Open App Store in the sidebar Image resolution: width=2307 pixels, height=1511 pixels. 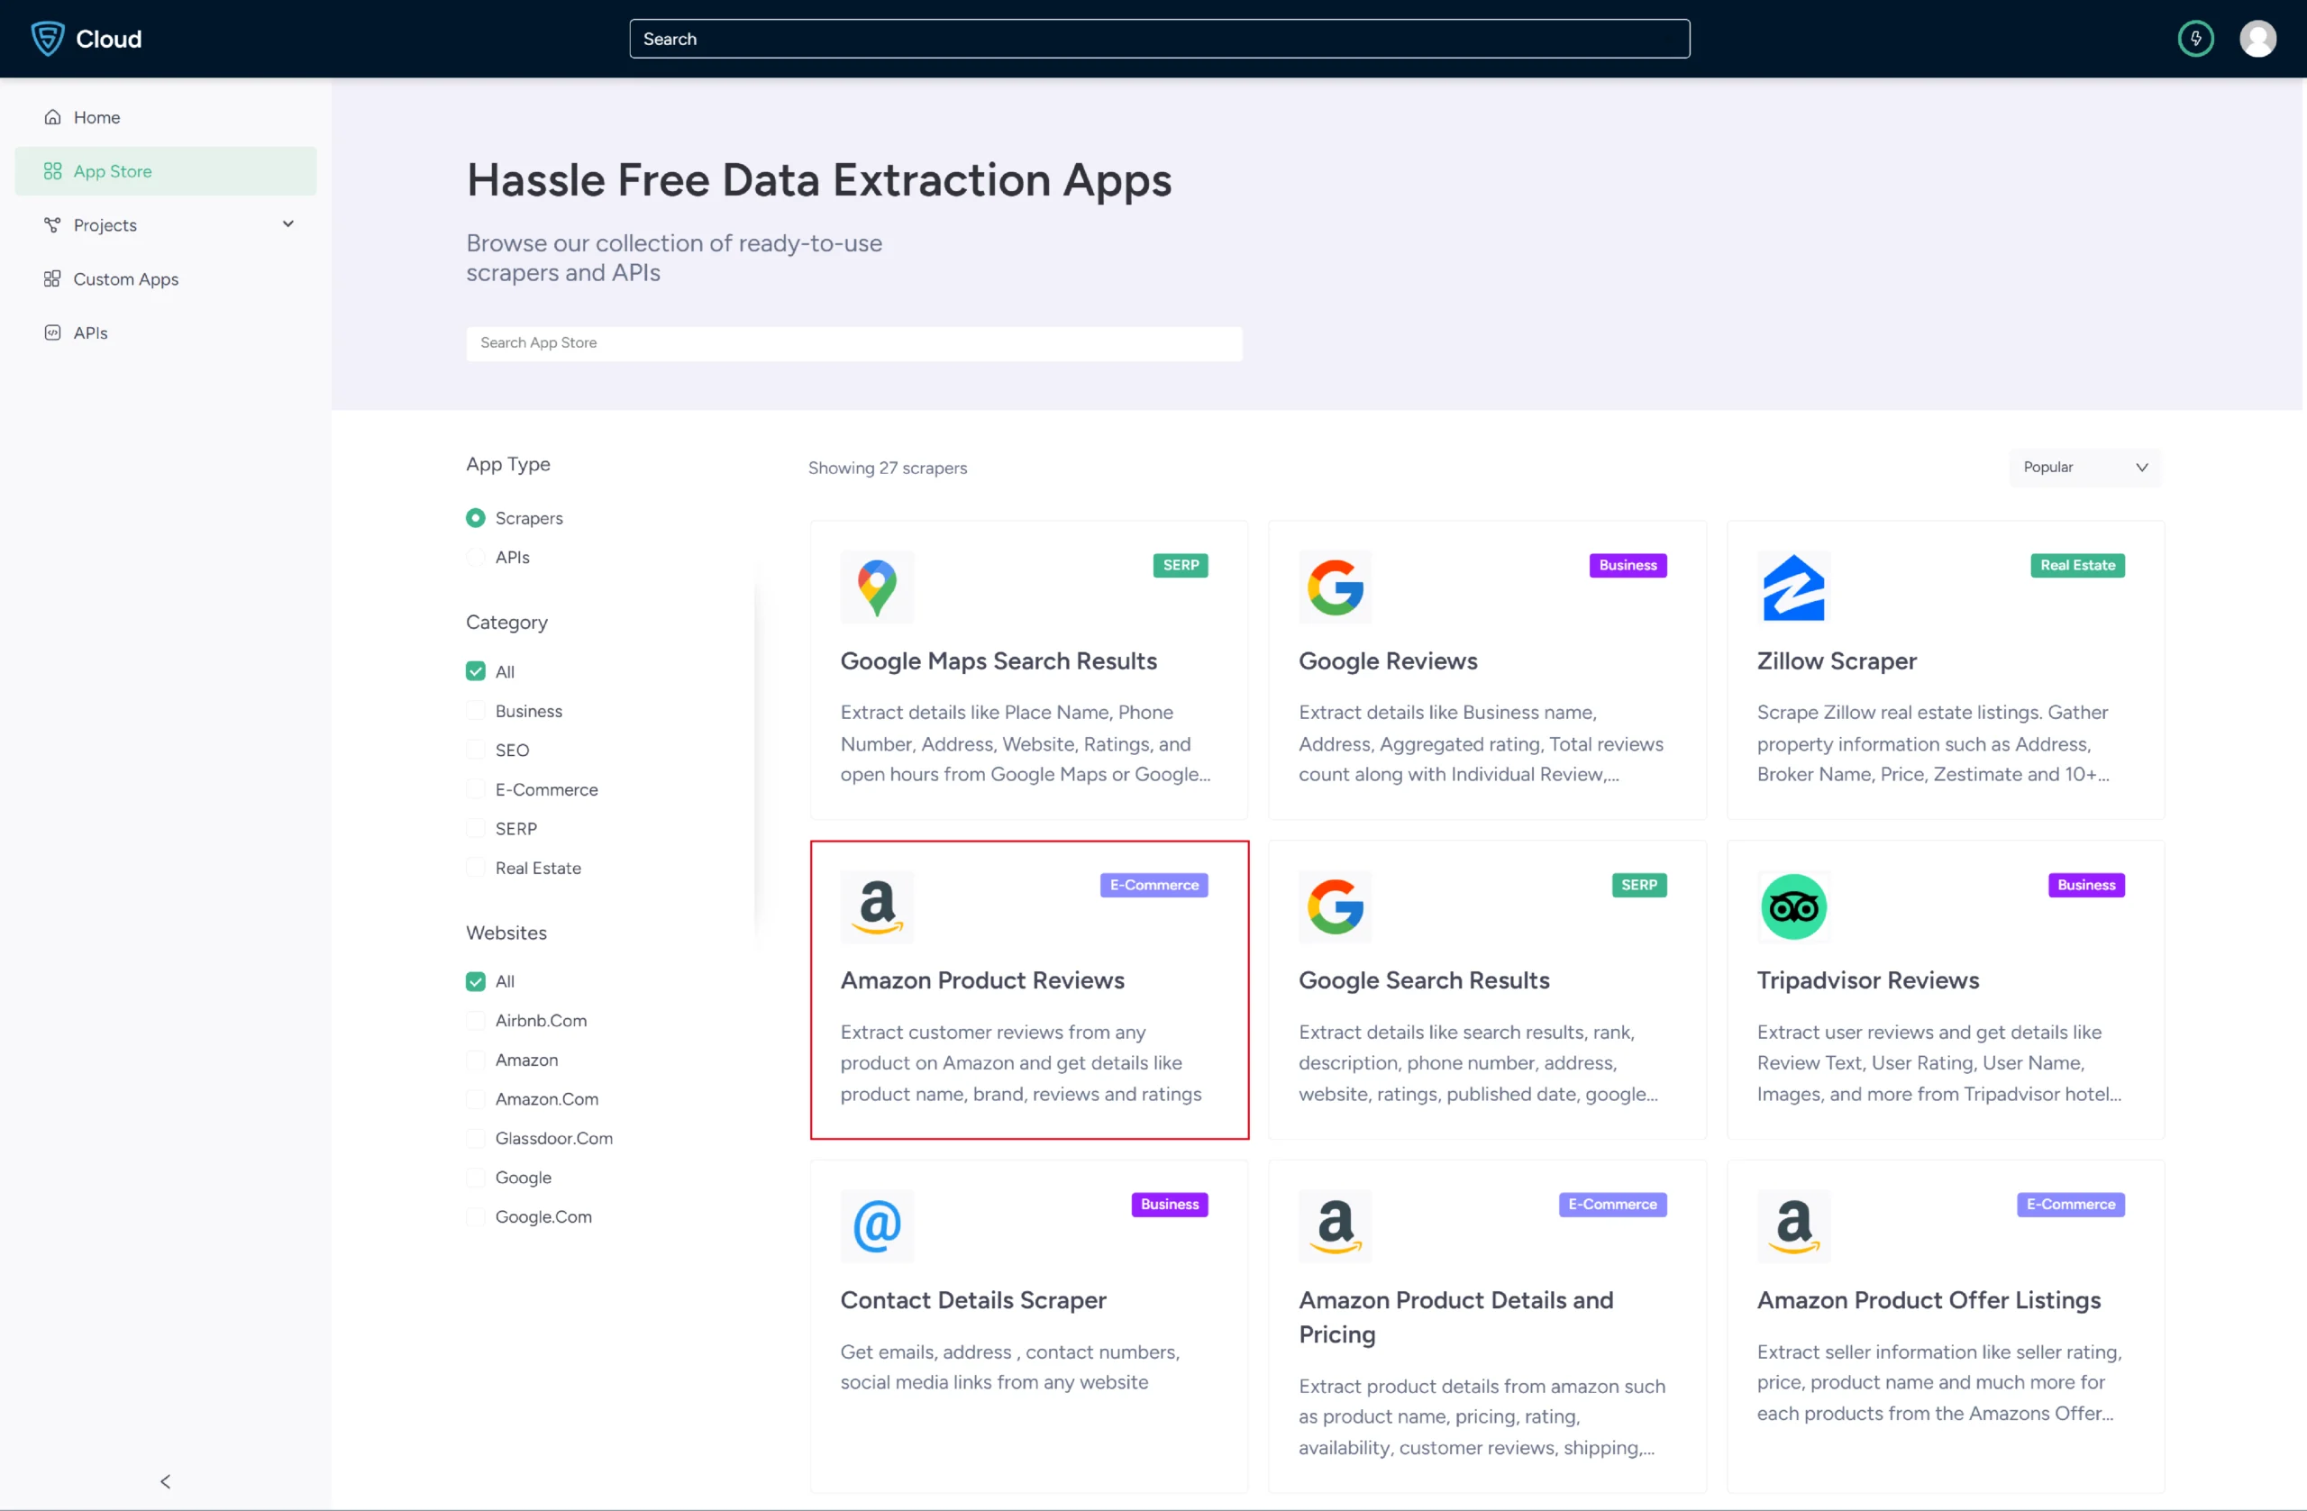click(166, 170)
